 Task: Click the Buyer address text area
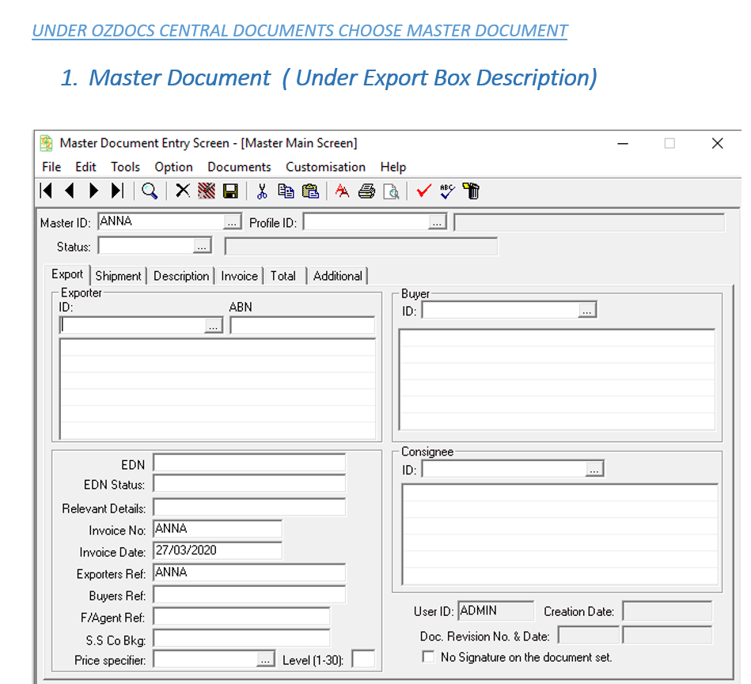point(557,380)
